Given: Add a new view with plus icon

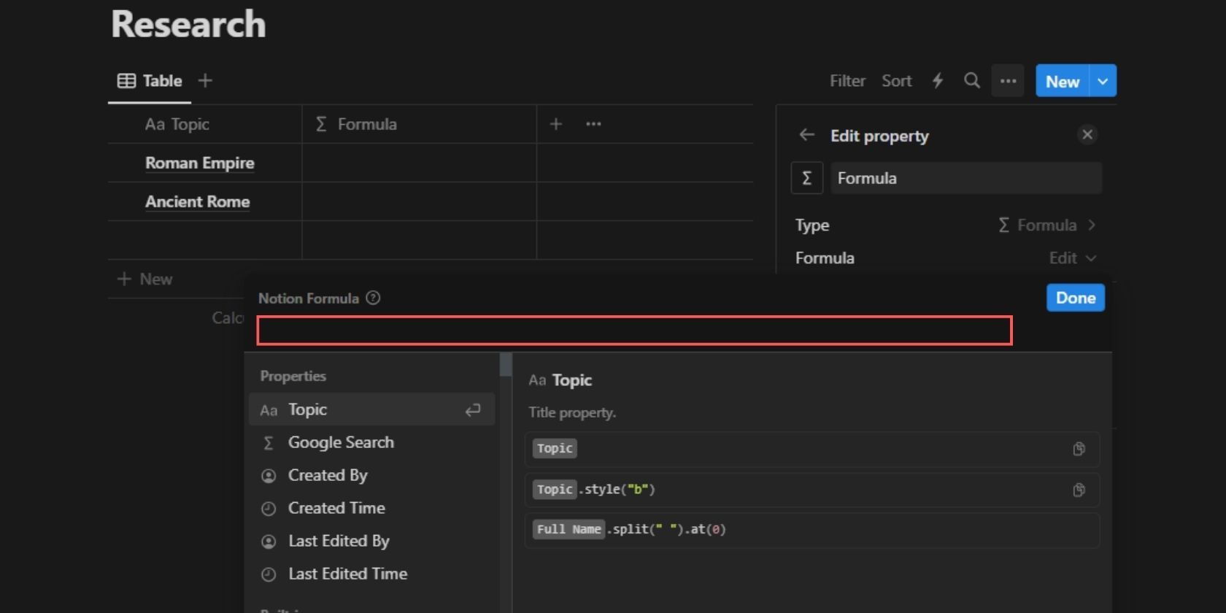Looking at the screenshot, I should click(205, 81).
